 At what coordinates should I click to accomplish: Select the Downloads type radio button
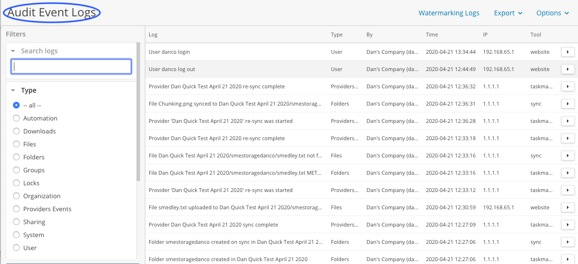pyautogui.click(x=17, y=131)
